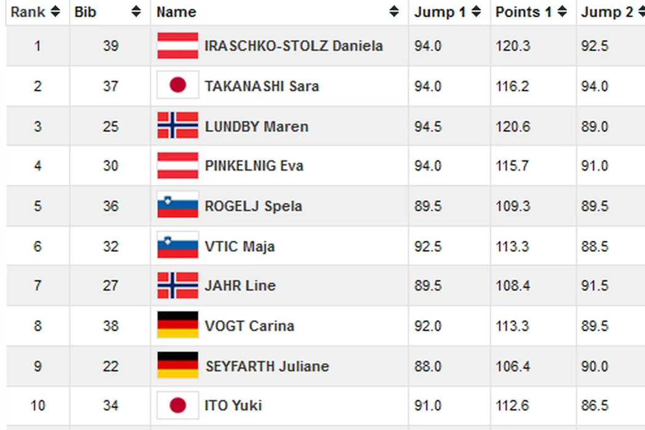Click Slovenia flag next to VTIC Maja
Image resolution: width=645 pixels, height=430 pixels.
pyautogui.click(x=178, y=246)
